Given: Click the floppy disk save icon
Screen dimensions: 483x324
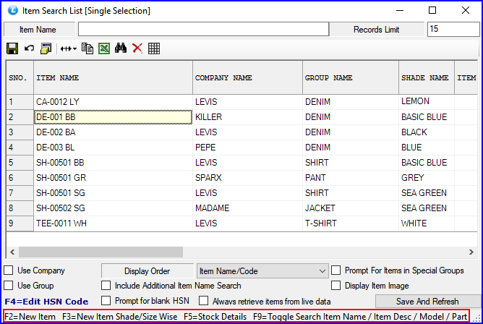Looking at the screenshot, I should click(12, 48).
